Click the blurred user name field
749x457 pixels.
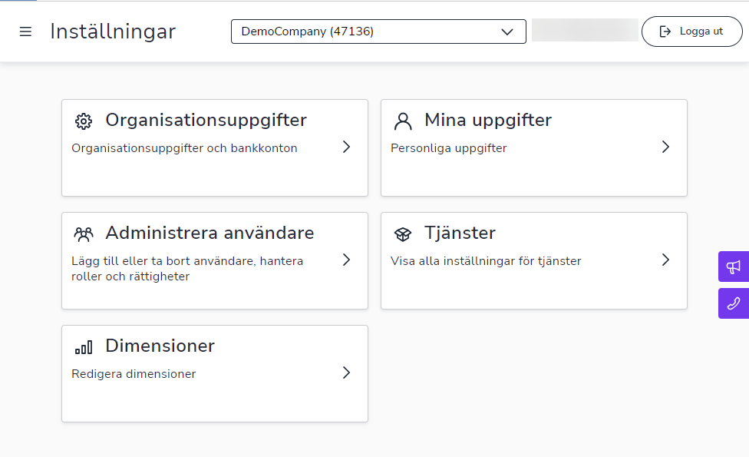coord(585,30)
